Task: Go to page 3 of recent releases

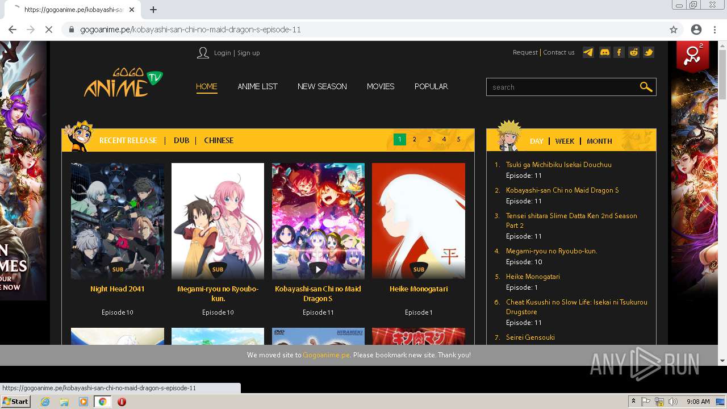Action: coord(429,139)
